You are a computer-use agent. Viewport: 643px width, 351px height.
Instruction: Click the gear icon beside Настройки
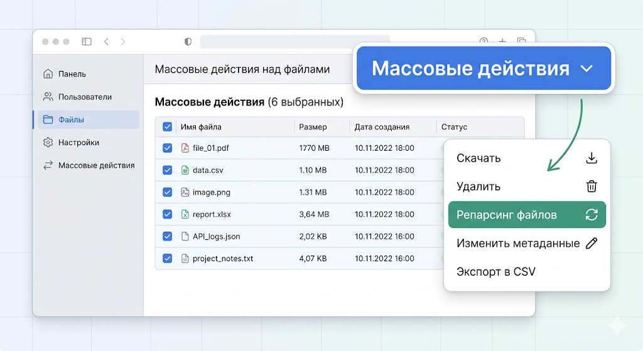click(x=48, y=143)
